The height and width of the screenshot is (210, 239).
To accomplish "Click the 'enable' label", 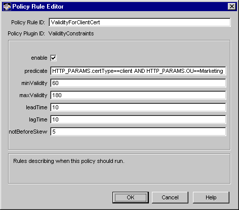I will tap(39, 58).
